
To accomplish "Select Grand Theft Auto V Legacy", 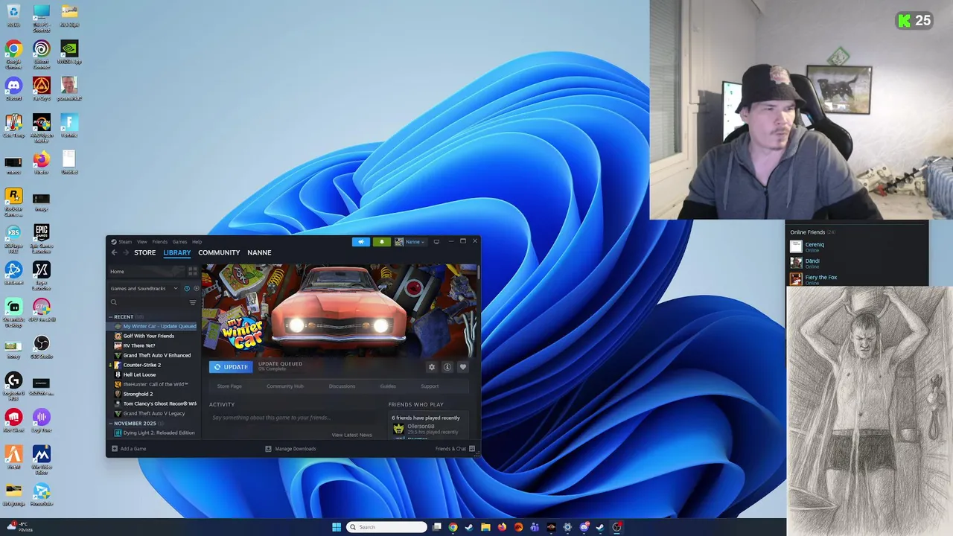I will click(x=153, y=413).
